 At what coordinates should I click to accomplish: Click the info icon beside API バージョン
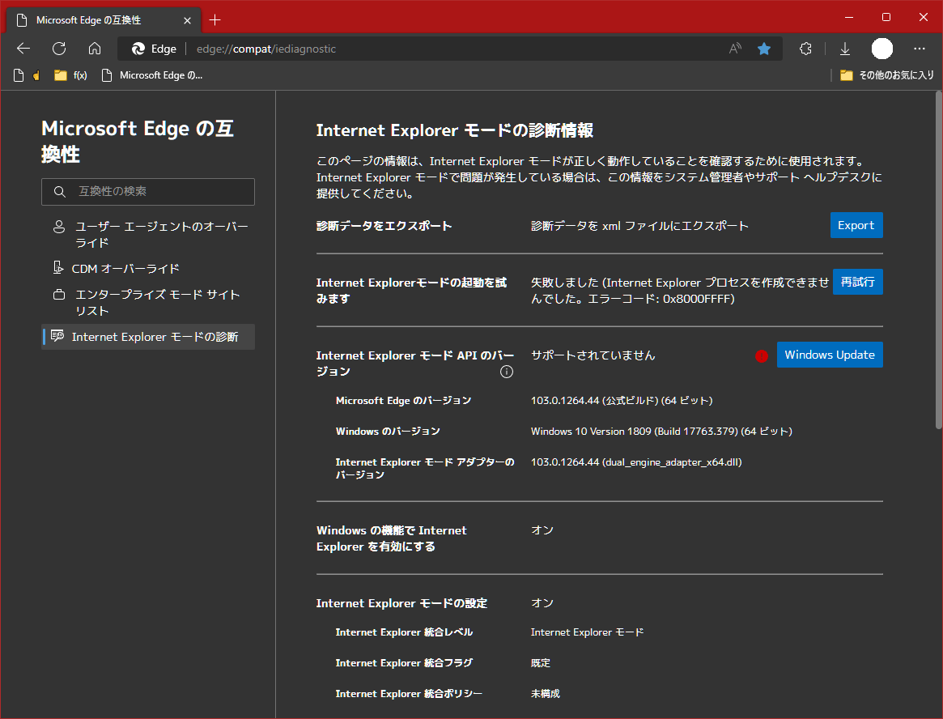tap(507, 372)
